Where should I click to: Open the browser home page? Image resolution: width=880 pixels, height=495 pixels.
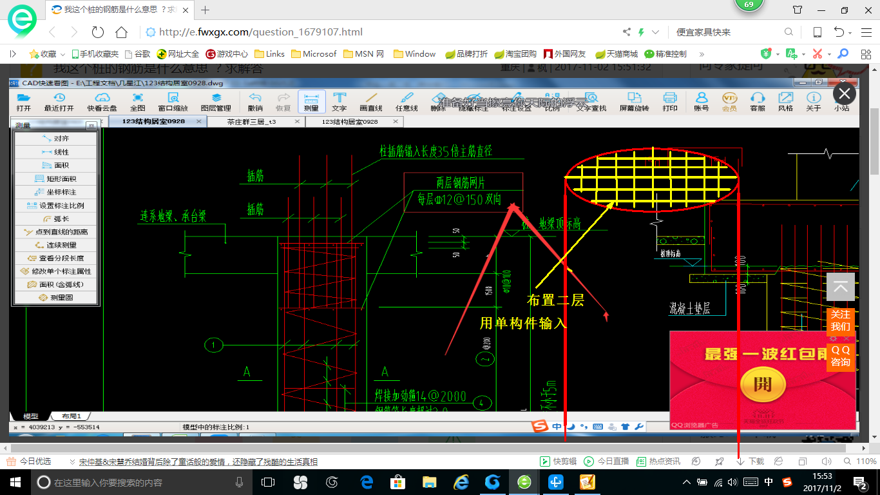(121, 32)
